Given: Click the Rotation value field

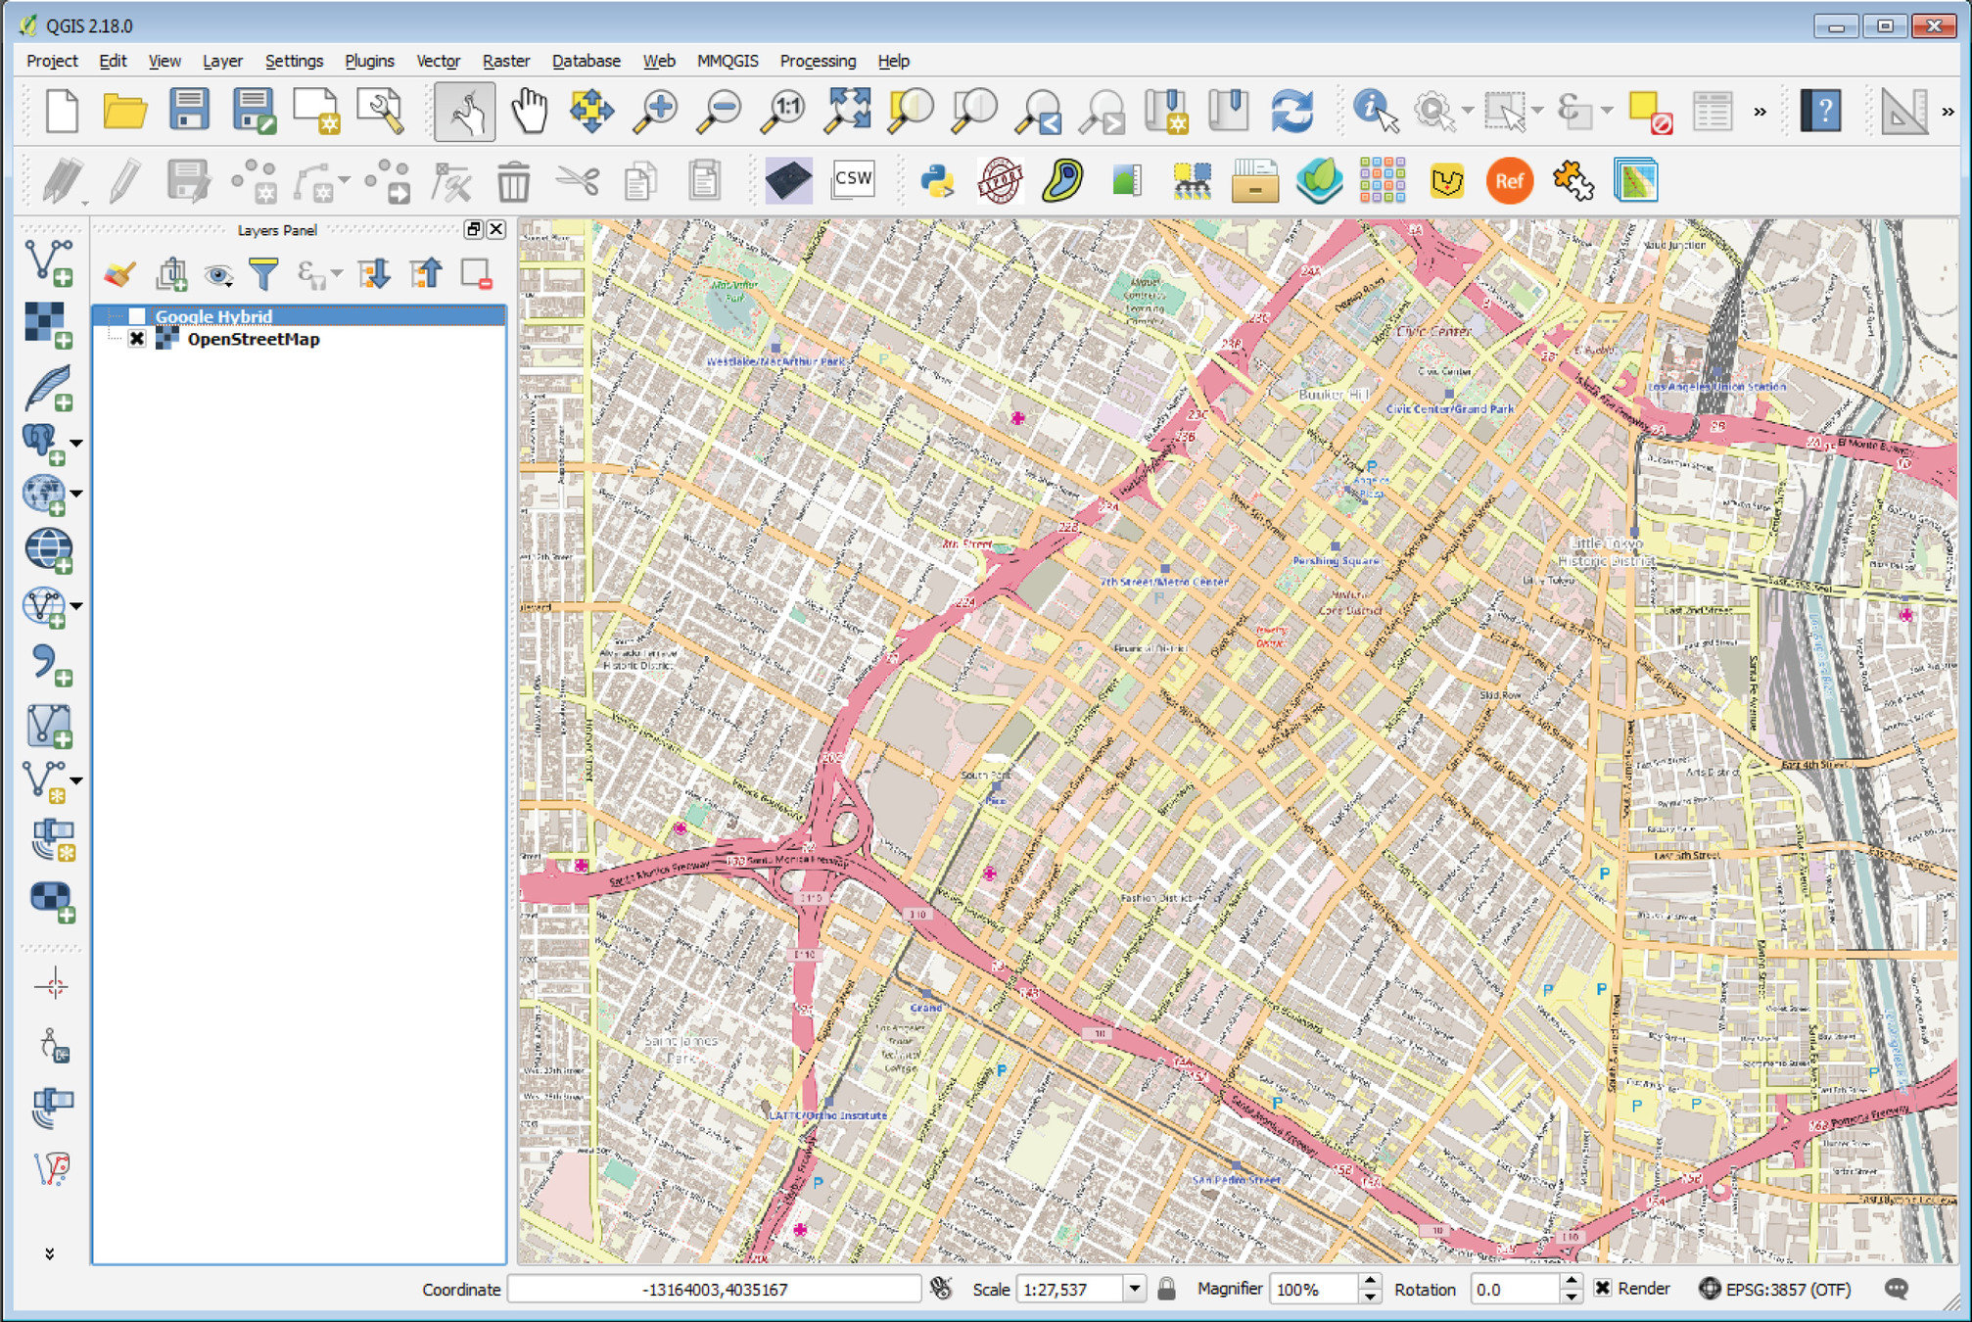Looking at the screenshot, I should 1516,1289.
